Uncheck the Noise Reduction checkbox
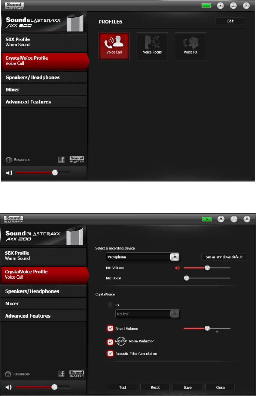 point(110,342)
